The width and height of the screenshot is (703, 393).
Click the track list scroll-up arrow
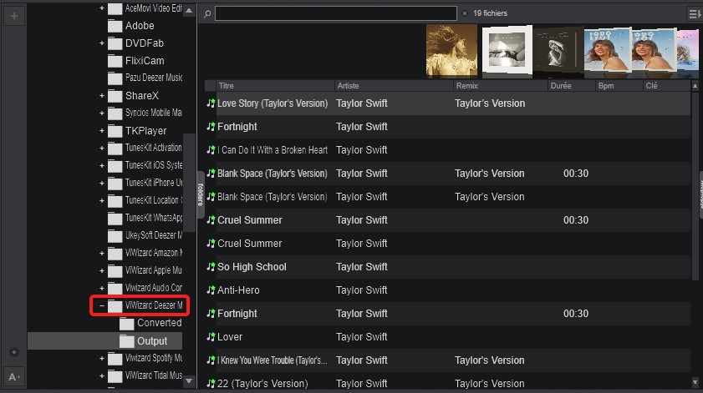pos(695,85)
